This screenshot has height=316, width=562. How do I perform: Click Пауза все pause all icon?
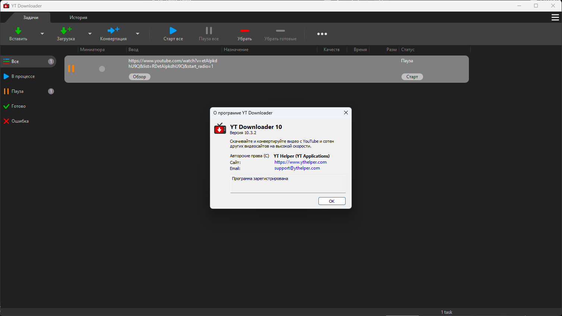[209, 31]
